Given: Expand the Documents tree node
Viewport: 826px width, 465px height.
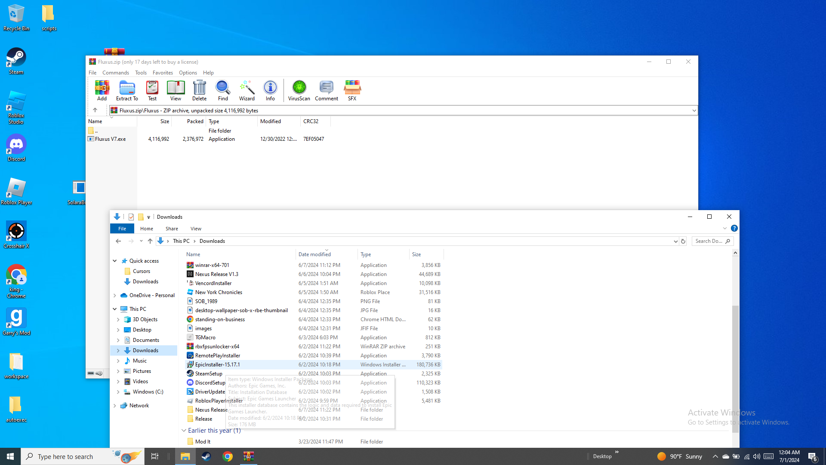Looking at the screenshot, I should (x=118, y=340).
